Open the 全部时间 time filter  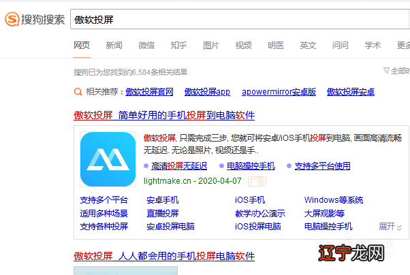click(396, 71)
